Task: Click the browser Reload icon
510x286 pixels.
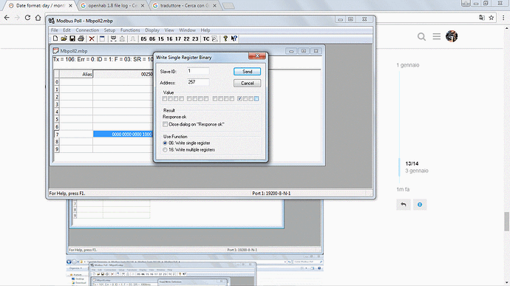Action: (x=27, y=18)
